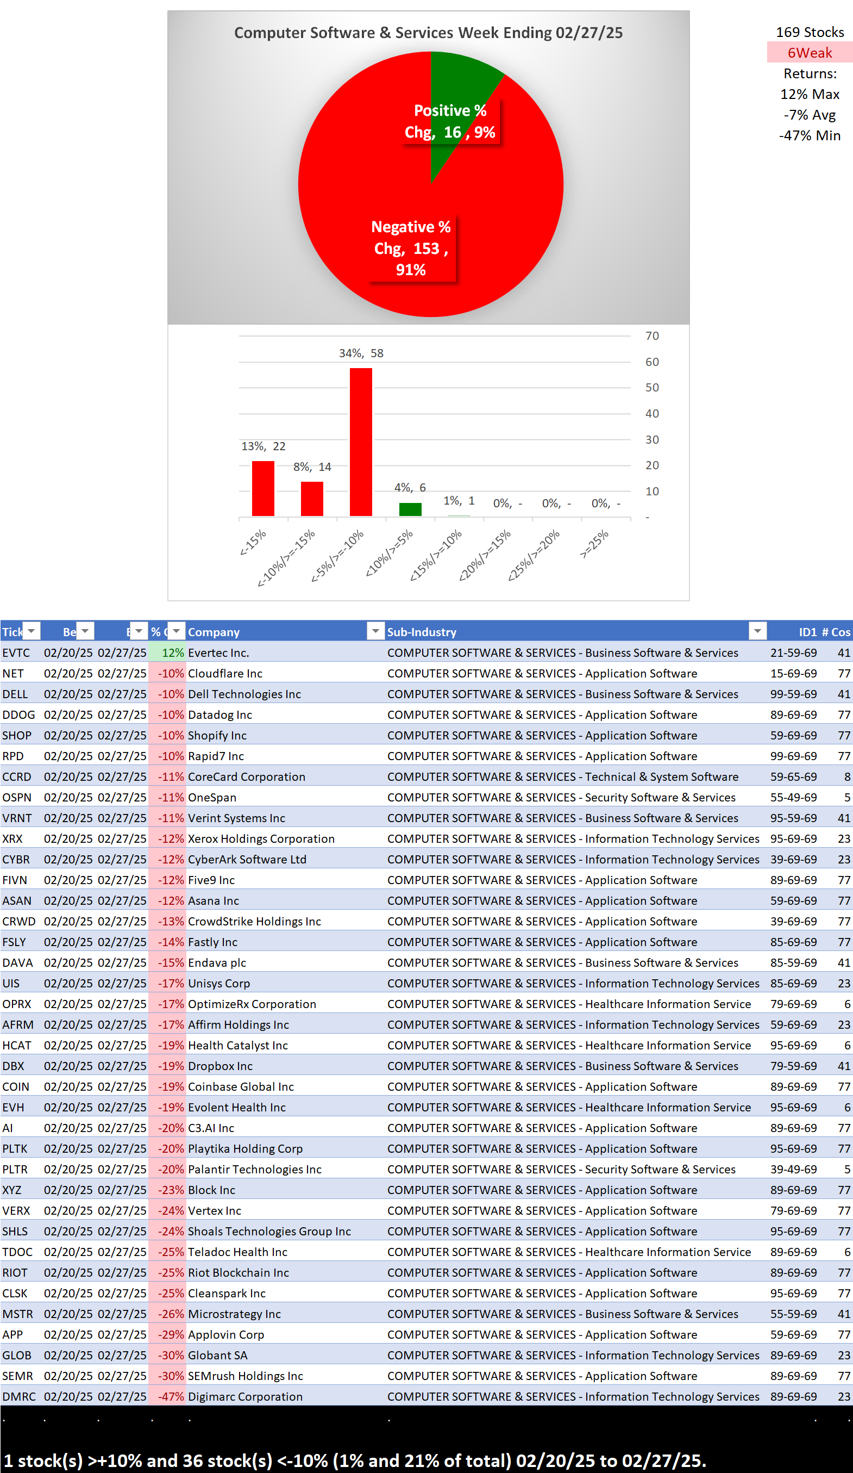Image resolution: width=853 pixels, height=1473 pixels.
Task: Select the 'Fastly Inc' company cell
Action: (285, 942)
